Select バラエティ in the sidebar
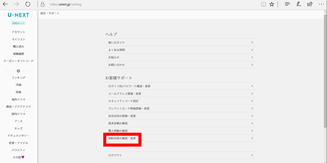Viewport: 327px width, 163px height. point(18,150)
